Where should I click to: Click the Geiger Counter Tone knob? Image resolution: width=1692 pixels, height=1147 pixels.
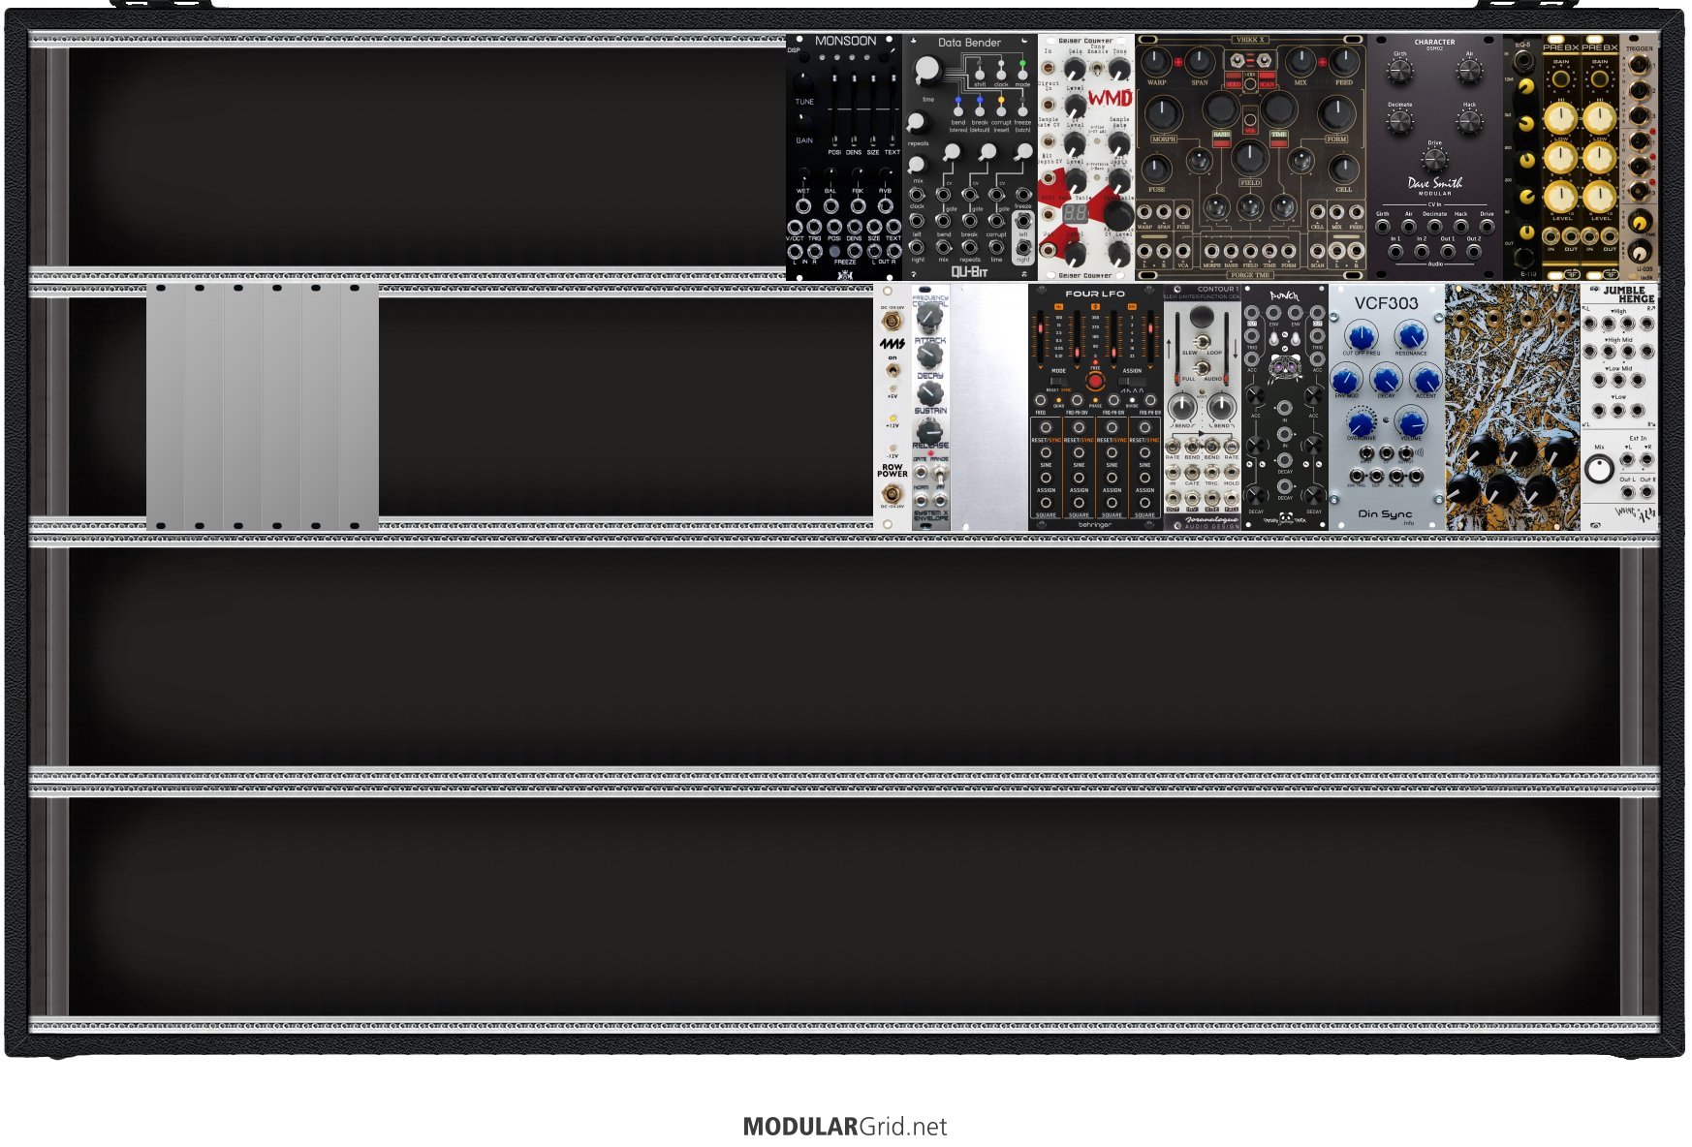1119,70
